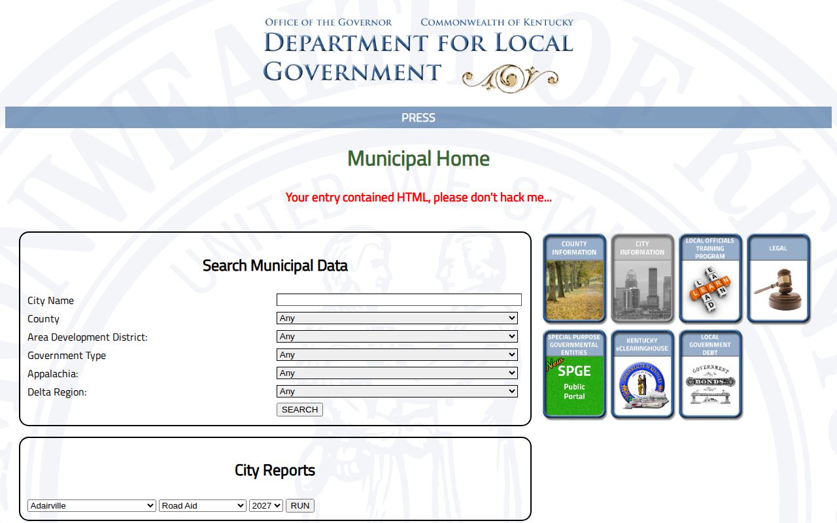Expand the Area Development District dropdown
The width and height of the screenshot is (837, 523).
(397, 337)
